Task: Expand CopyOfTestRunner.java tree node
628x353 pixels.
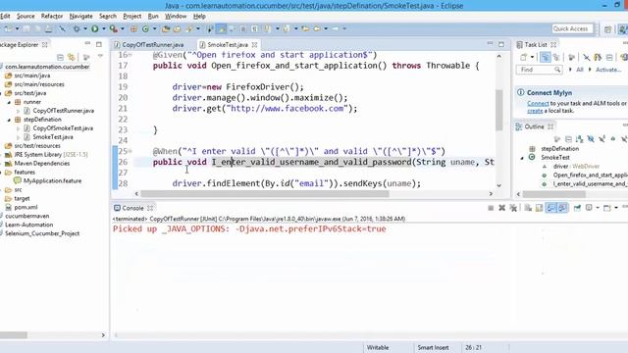Action: (18, 111)
